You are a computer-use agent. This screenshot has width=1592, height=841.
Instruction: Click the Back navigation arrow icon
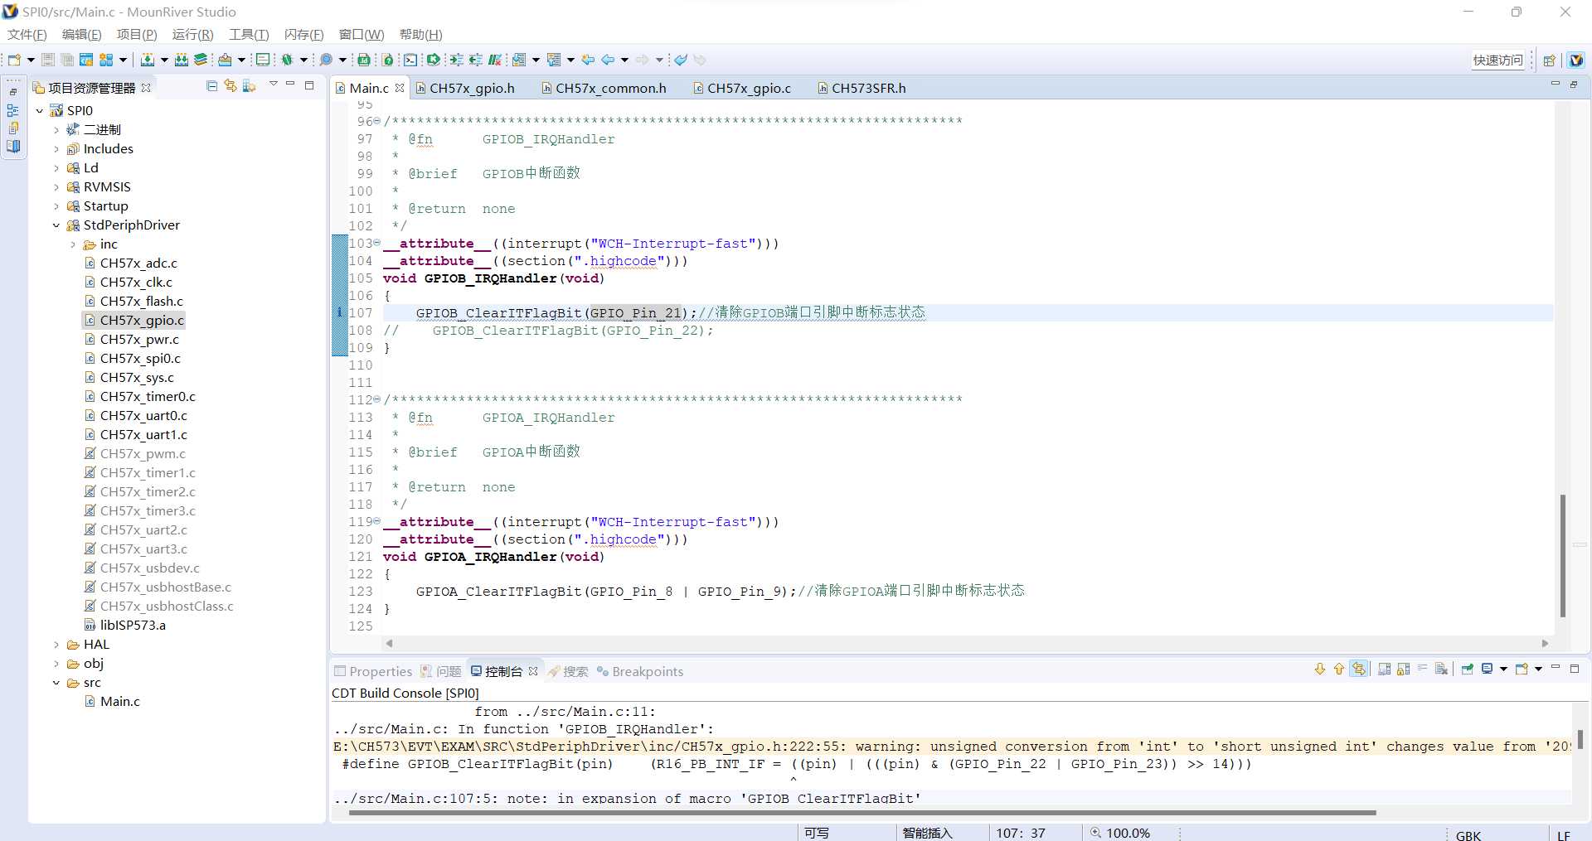pos(608,60)
